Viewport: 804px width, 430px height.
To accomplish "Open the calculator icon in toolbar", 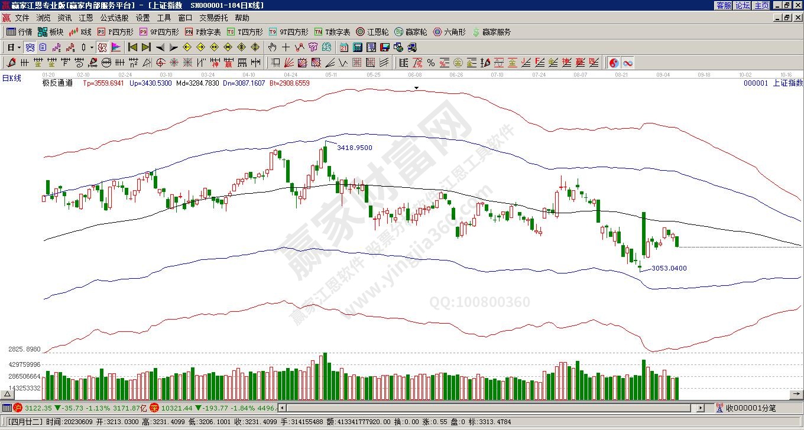I will pyautogui.click(x=358, y=47).
